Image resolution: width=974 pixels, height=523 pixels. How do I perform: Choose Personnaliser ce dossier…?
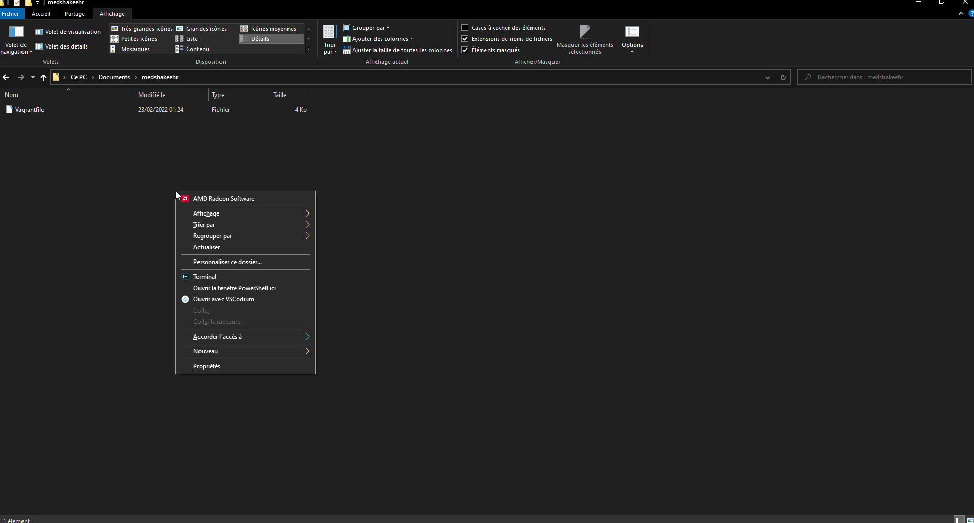[x=246, y=262]
